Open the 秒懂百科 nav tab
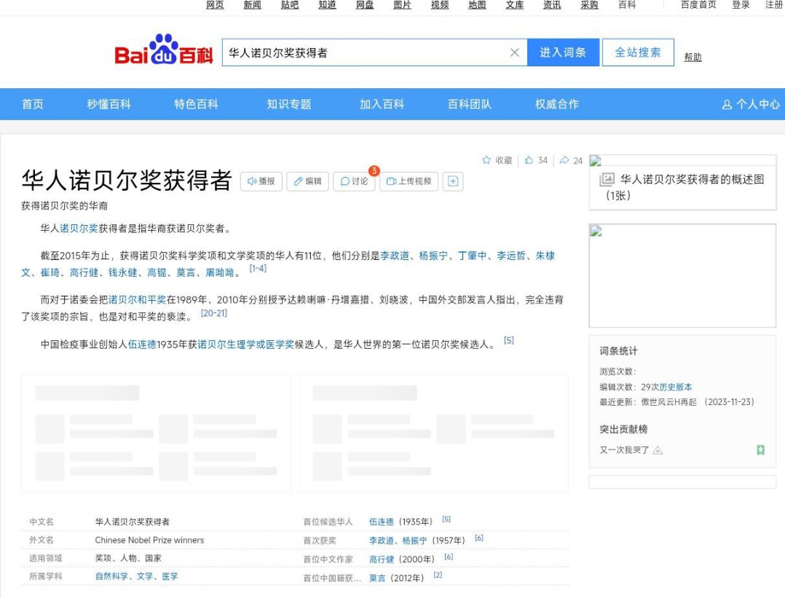Image resolution: width=785 pixels, height=598 pixels. pos(109,104)
